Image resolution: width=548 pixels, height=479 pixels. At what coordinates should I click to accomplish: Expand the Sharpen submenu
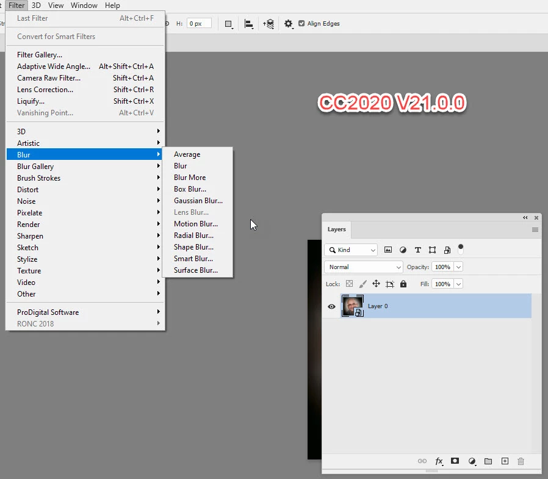point(85,236)
